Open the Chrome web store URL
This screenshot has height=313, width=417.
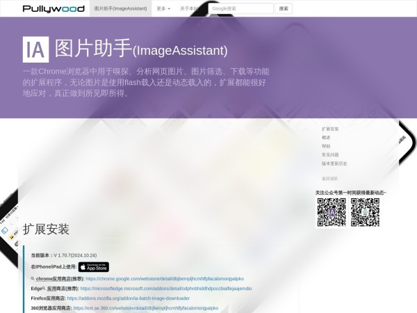click(x=165, y=278)
